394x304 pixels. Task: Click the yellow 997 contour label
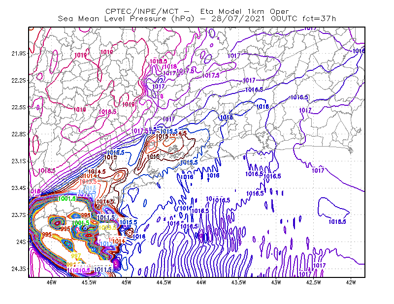pos(76,256)
